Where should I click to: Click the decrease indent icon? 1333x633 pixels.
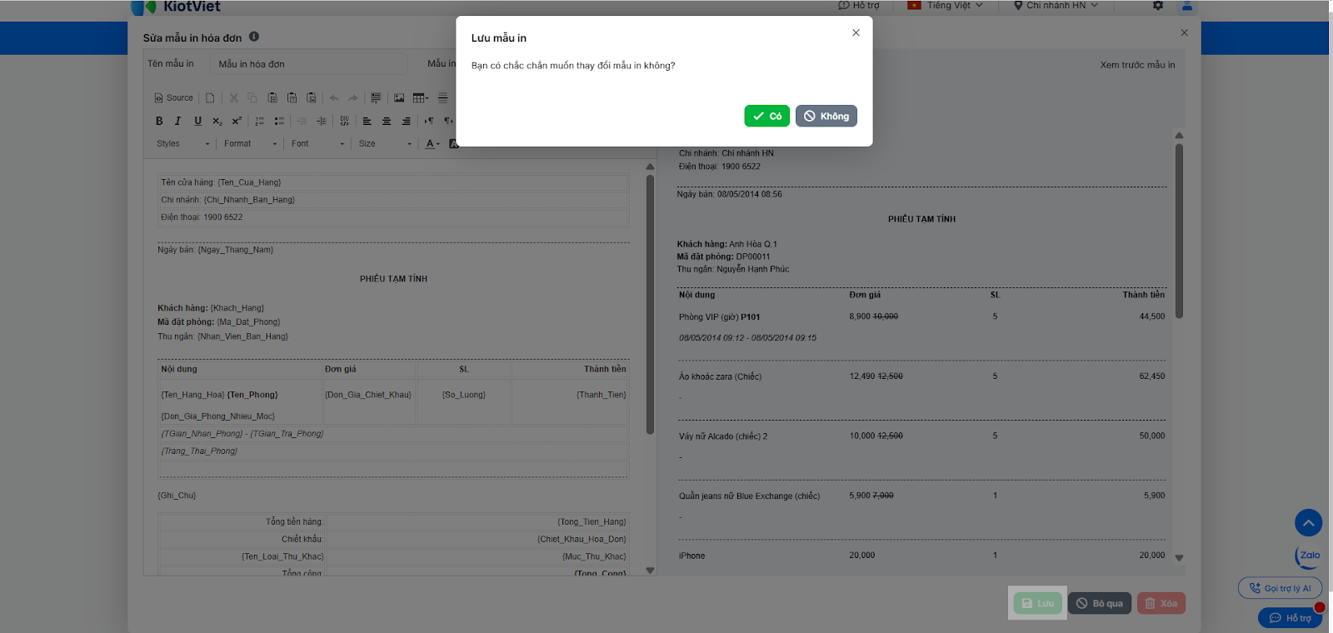coord(302,121)
